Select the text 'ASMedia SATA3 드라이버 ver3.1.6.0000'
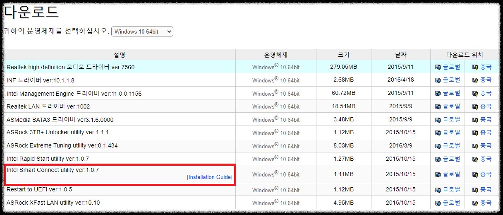The height and width of the screenshot is (215, 503). click(60, 120)
